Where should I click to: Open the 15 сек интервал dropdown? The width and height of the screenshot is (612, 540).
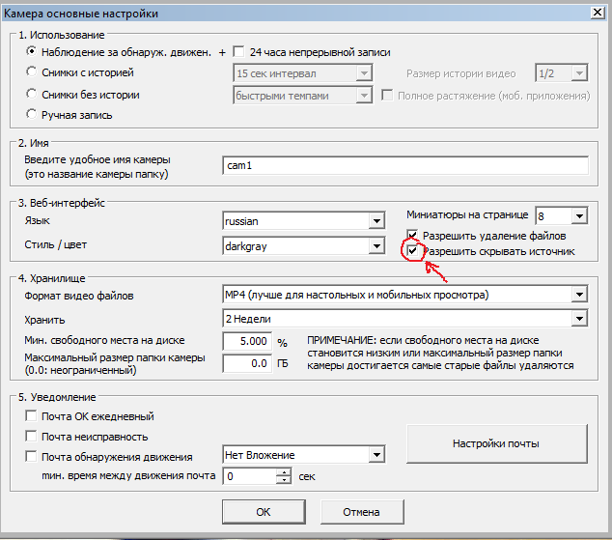(x=303, y=73)
